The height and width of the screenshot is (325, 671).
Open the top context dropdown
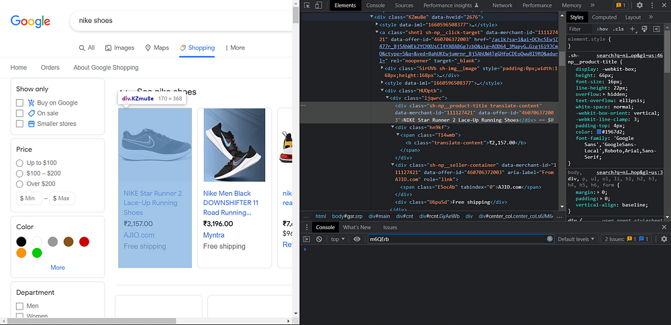pyautogui.click(x=338, y=239)
